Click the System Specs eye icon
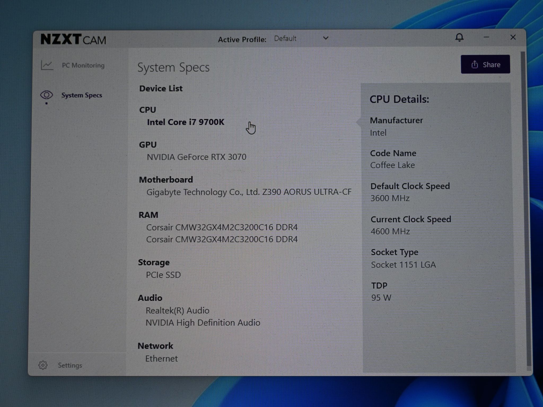Screen dimensions: 543x407 [x=47, y=95]
